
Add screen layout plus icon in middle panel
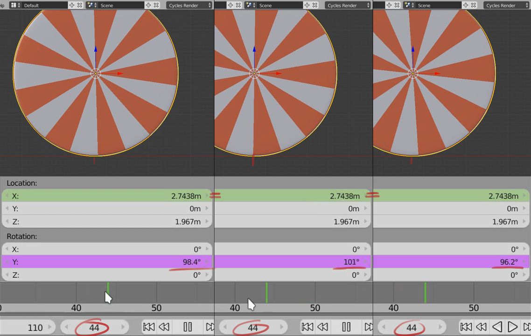(x=231, y=5)
